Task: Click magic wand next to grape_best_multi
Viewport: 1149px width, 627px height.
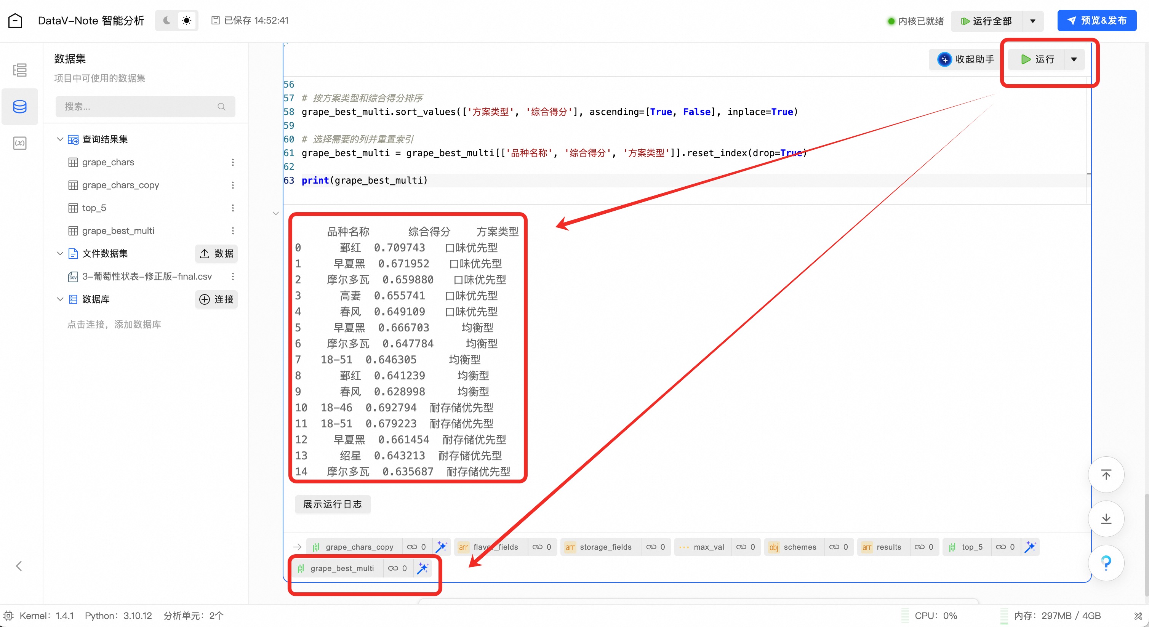Action: 422,568
